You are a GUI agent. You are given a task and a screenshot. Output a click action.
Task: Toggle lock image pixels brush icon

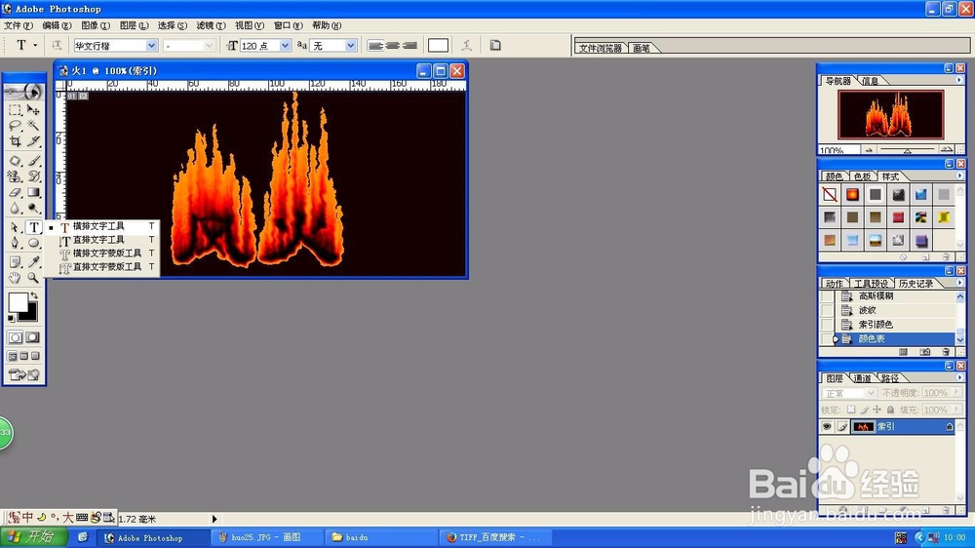[864, 410]
